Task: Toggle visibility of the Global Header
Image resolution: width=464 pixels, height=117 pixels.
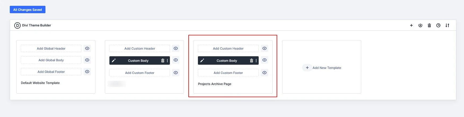Action: [x=87, y=48]
